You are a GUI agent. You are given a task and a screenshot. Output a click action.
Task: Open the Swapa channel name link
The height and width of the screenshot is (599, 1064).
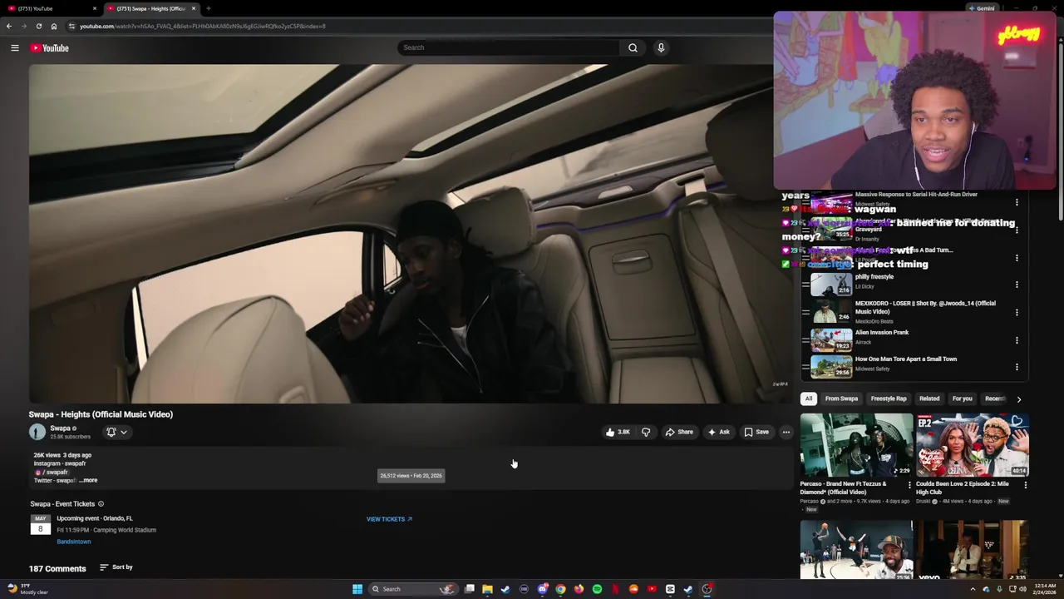[x=60, y=428]
